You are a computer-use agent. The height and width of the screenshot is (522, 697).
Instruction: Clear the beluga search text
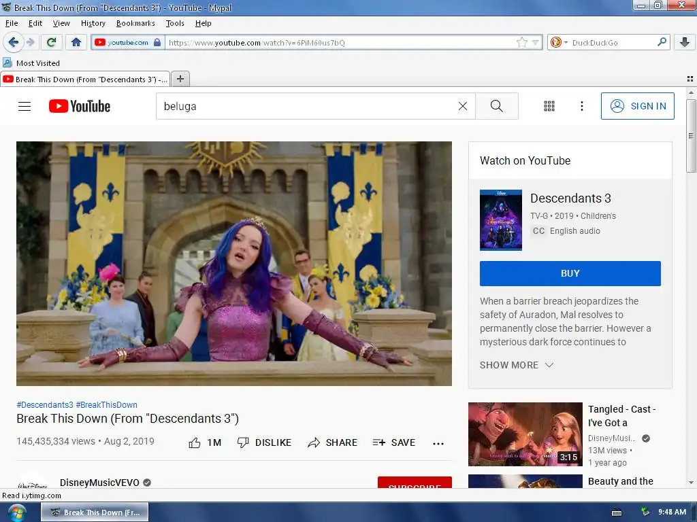(463, 106)
